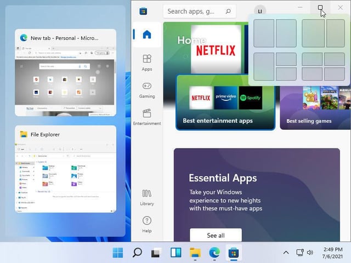Open the Gaming section in Store sidebar

[147, 90]
